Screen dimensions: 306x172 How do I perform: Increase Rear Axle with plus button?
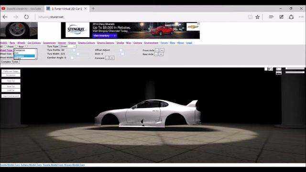(x=161, y=54)
